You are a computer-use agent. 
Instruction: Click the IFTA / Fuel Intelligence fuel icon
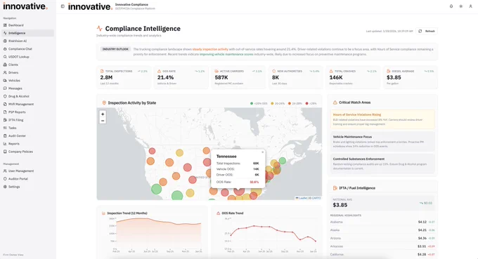coord(335,188)
